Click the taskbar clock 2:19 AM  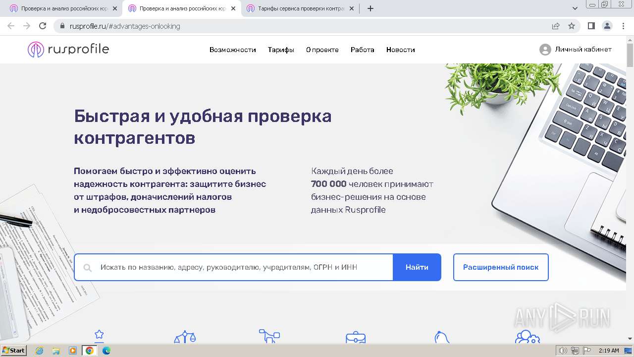(609, 351)
